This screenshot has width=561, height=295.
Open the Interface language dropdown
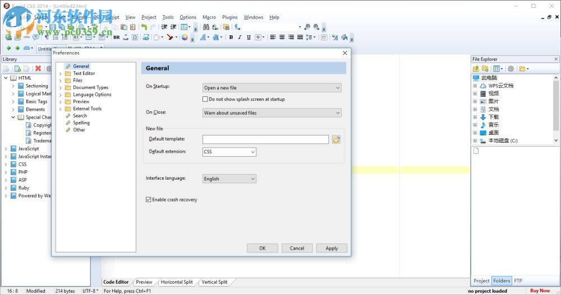pos(229,179)
